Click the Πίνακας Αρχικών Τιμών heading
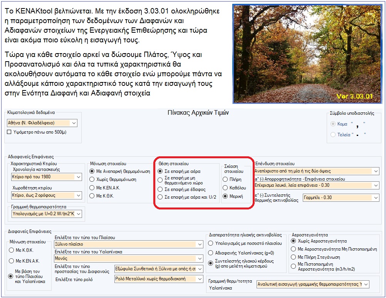 [x=198, y=113]
